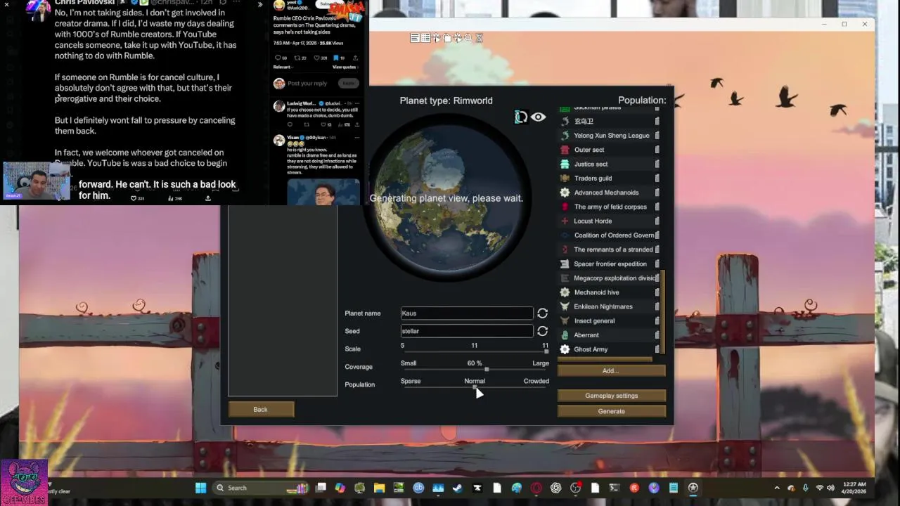The image size is (900, 506).
Task: Open qBittorrent from the taskbar
Action: point(418,488)
